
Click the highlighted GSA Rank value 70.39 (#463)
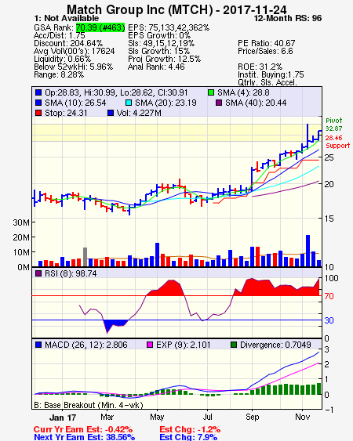pyautogui.click(x=100, y=27)
